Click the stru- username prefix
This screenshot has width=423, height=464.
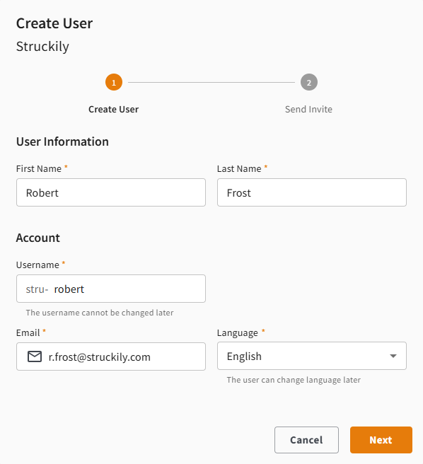37,289
